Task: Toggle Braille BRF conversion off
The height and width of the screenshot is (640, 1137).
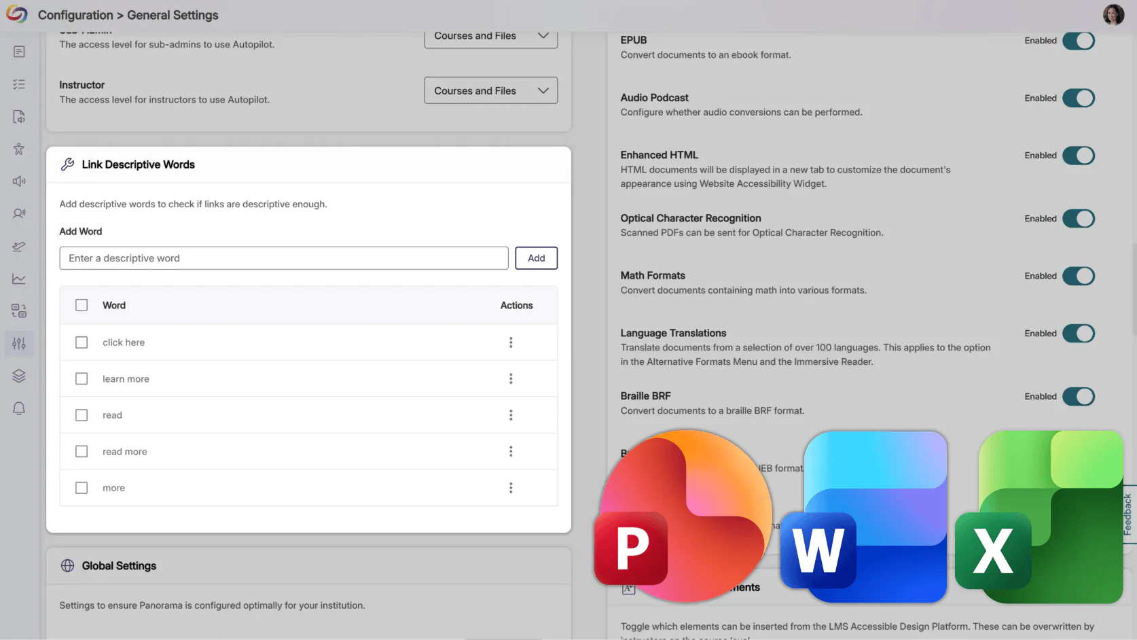Action: [x=1078, y=396]
